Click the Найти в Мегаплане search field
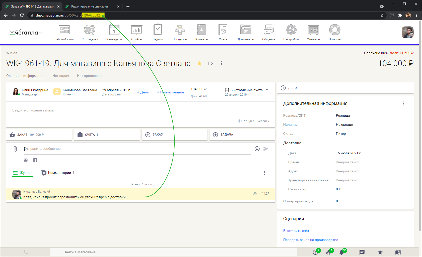The width and height of the screenshot is (422, 257). pyautogui.click(x=174, y=252)
